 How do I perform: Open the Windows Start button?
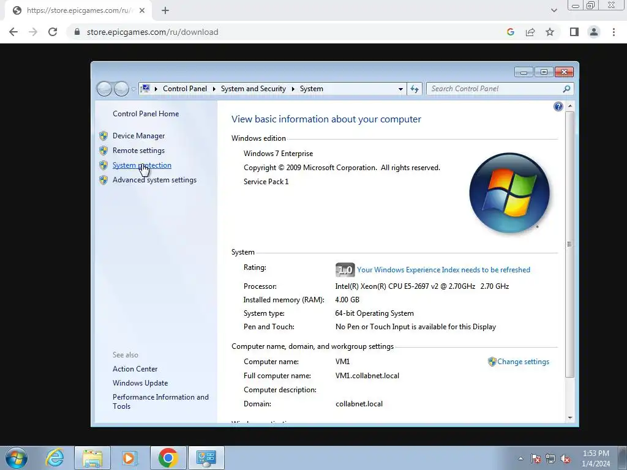(17, 458)
